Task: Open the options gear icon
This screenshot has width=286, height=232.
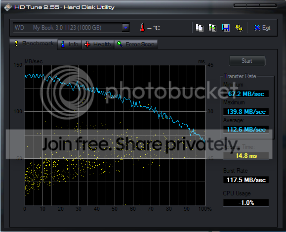Action: click(x=239, y=28)
